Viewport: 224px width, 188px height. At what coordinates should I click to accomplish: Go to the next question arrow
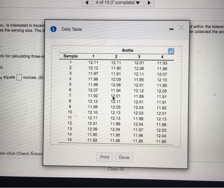click(x=149, y=3)
